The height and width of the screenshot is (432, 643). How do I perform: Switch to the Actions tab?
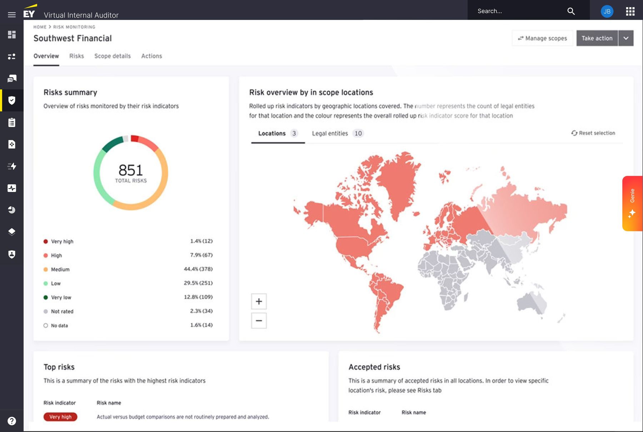151,56
